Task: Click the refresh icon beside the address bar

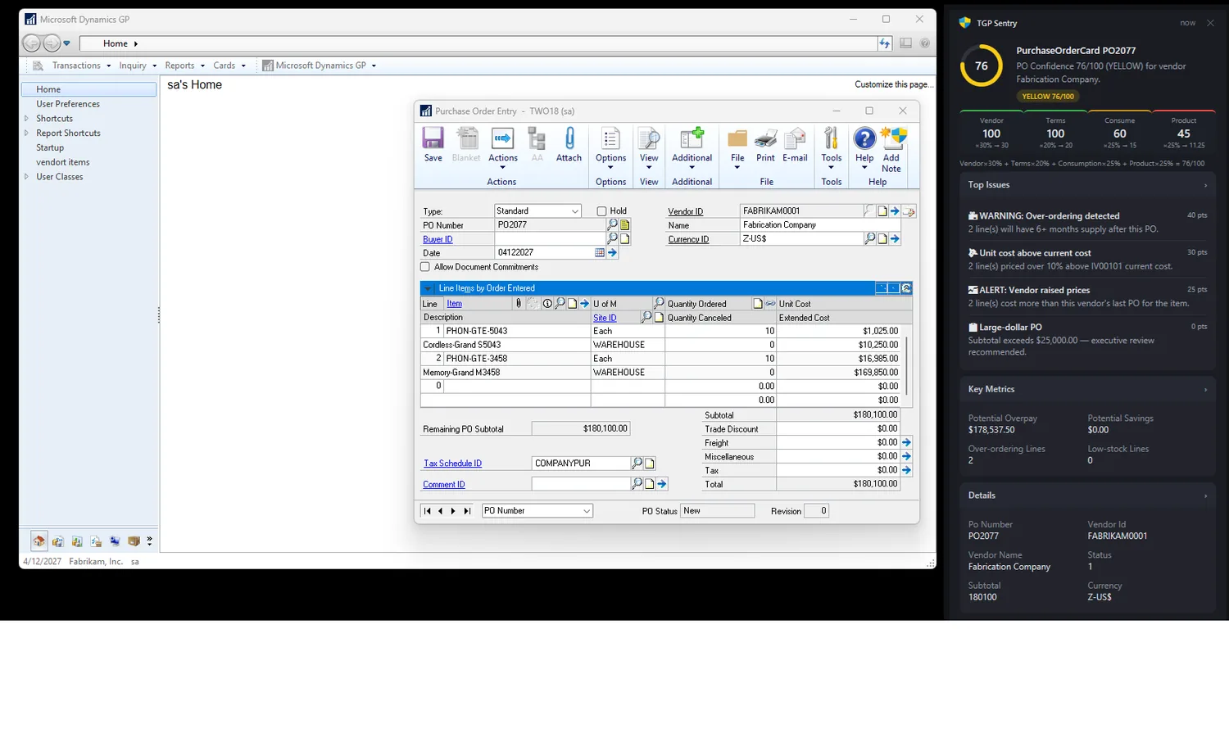Action: [885, 43]
